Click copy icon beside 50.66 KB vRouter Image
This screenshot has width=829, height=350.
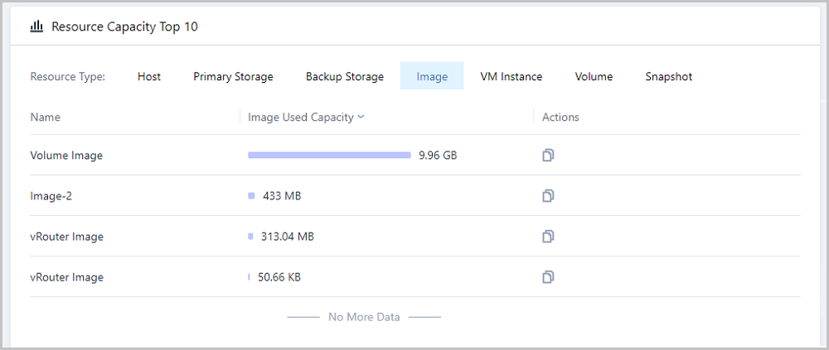coord(548,276)
